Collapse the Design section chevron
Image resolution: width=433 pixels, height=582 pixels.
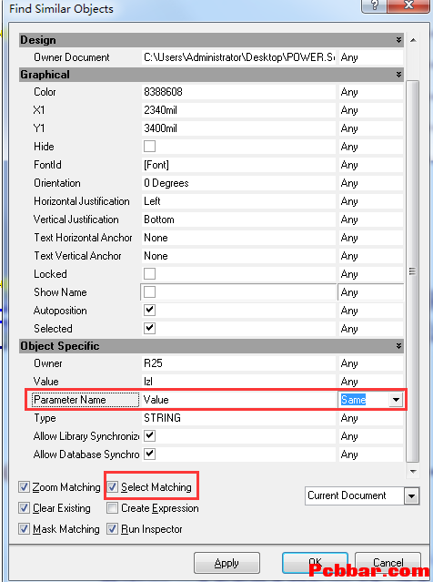tap(398, 40)
